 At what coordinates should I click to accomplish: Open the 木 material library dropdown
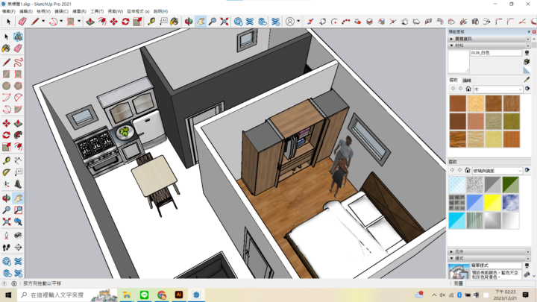(519, 89)
